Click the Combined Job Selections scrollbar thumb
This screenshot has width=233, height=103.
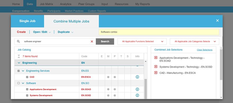(x=221, y=65)
